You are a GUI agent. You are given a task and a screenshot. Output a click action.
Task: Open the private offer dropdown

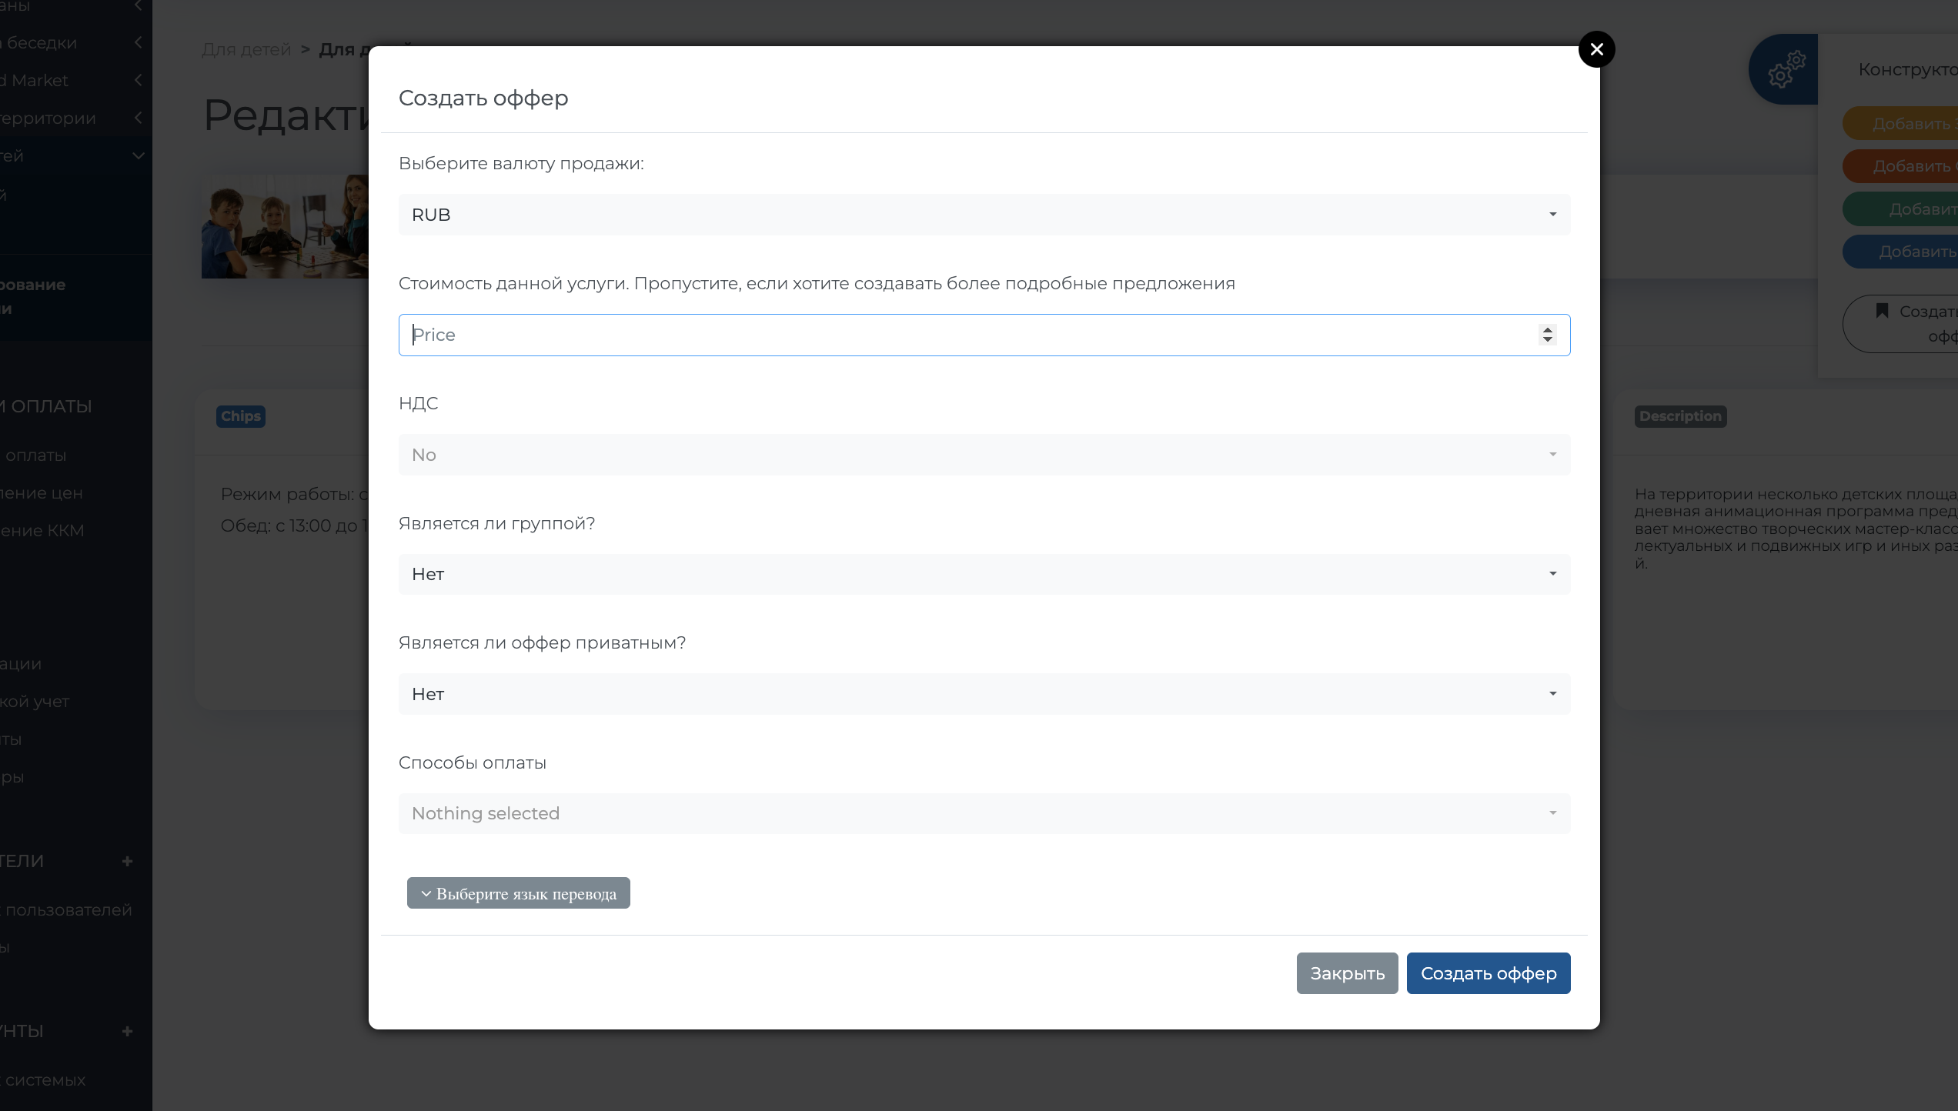pyautogui.click(x=984, y=694)
